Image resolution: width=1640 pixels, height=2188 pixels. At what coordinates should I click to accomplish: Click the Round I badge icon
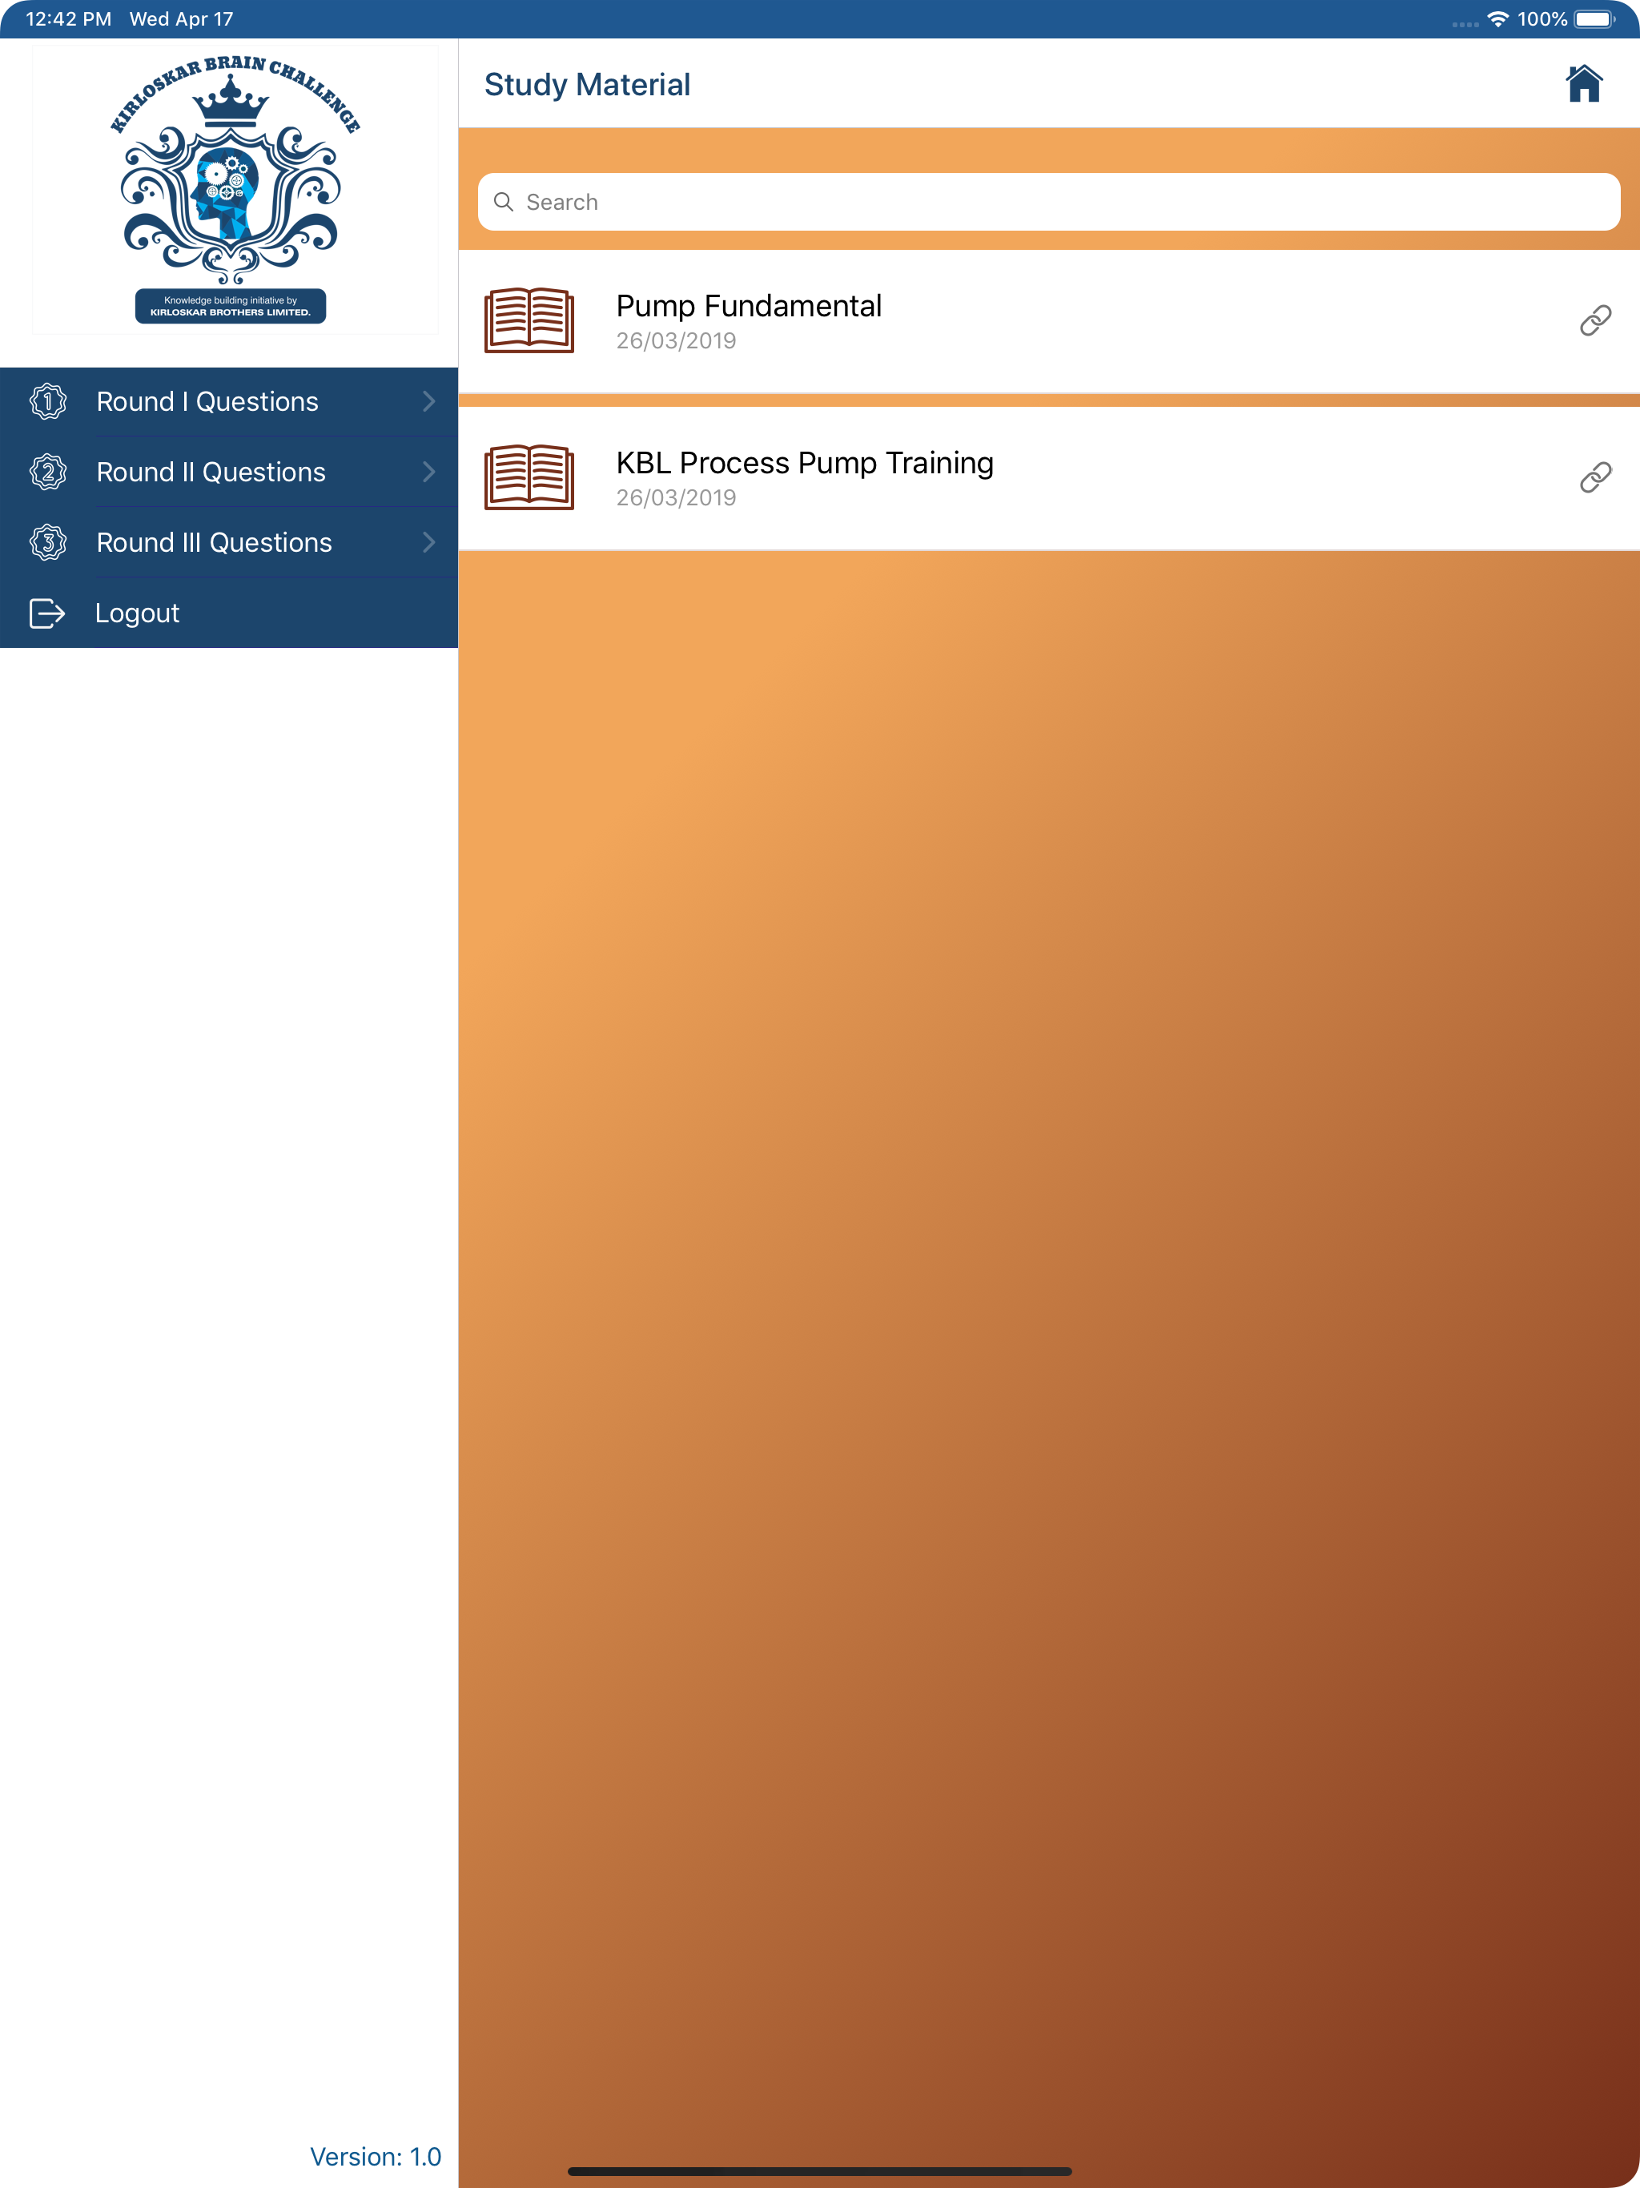47,401
